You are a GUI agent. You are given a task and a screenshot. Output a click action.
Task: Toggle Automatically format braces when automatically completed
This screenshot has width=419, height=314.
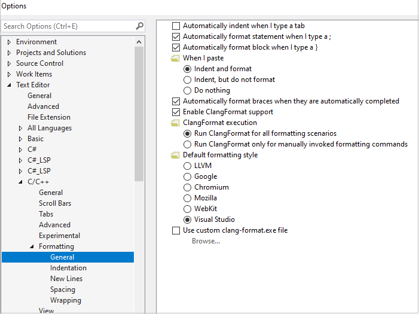pos(176,101)
